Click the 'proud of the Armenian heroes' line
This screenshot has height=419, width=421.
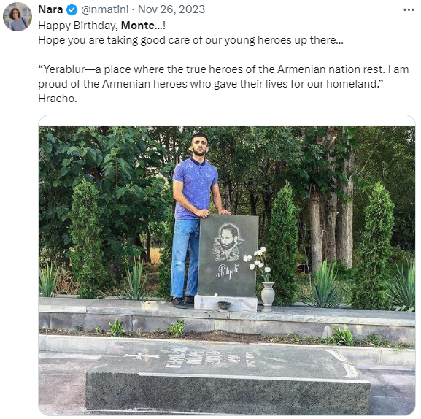(x=210, y=84)
